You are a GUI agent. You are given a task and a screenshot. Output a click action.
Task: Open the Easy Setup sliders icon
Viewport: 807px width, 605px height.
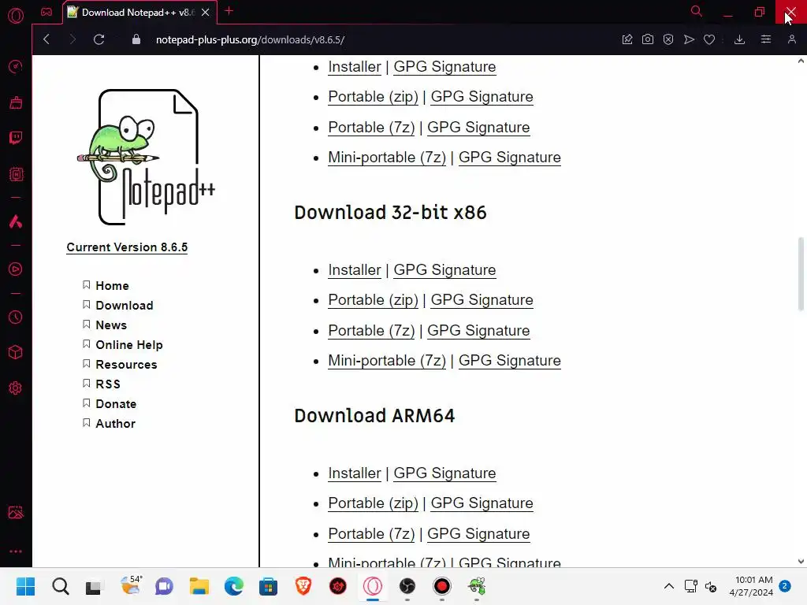coord(766,39)
